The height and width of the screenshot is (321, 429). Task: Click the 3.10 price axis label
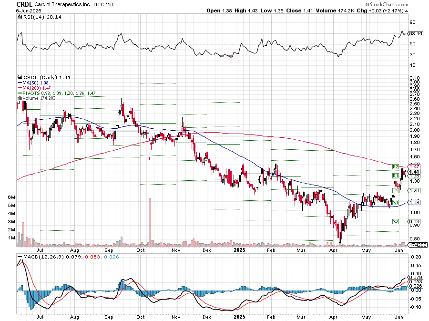point(415,78)
